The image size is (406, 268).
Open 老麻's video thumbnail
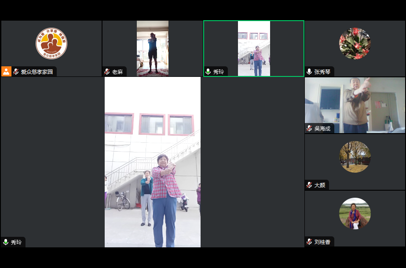(153, 48)
